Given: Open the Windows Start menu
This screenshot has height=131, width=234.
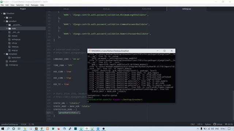Looking at the screenshot, I should pyautogui.click(x=3, y=129).
